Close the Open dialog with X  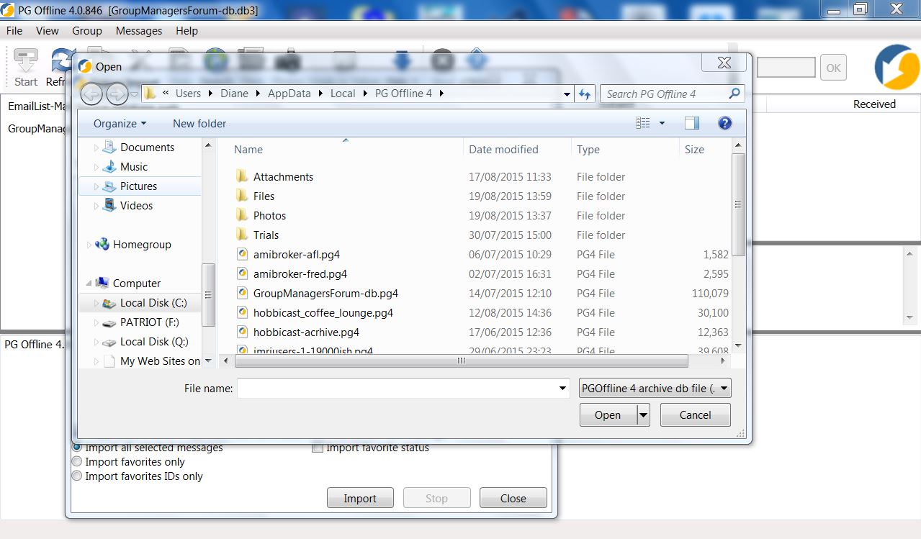click(x=724, y=63)
